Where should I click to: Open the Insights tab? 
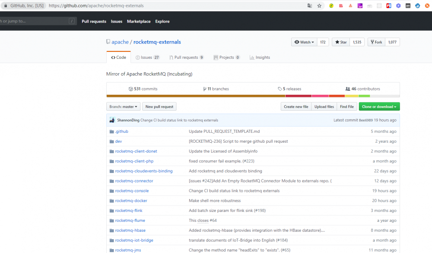tap(260, 58)
